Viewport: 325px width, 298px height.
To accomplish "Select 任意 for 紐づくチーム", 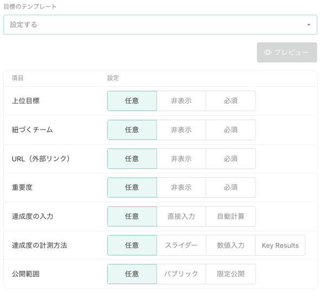I will [132, 130].
